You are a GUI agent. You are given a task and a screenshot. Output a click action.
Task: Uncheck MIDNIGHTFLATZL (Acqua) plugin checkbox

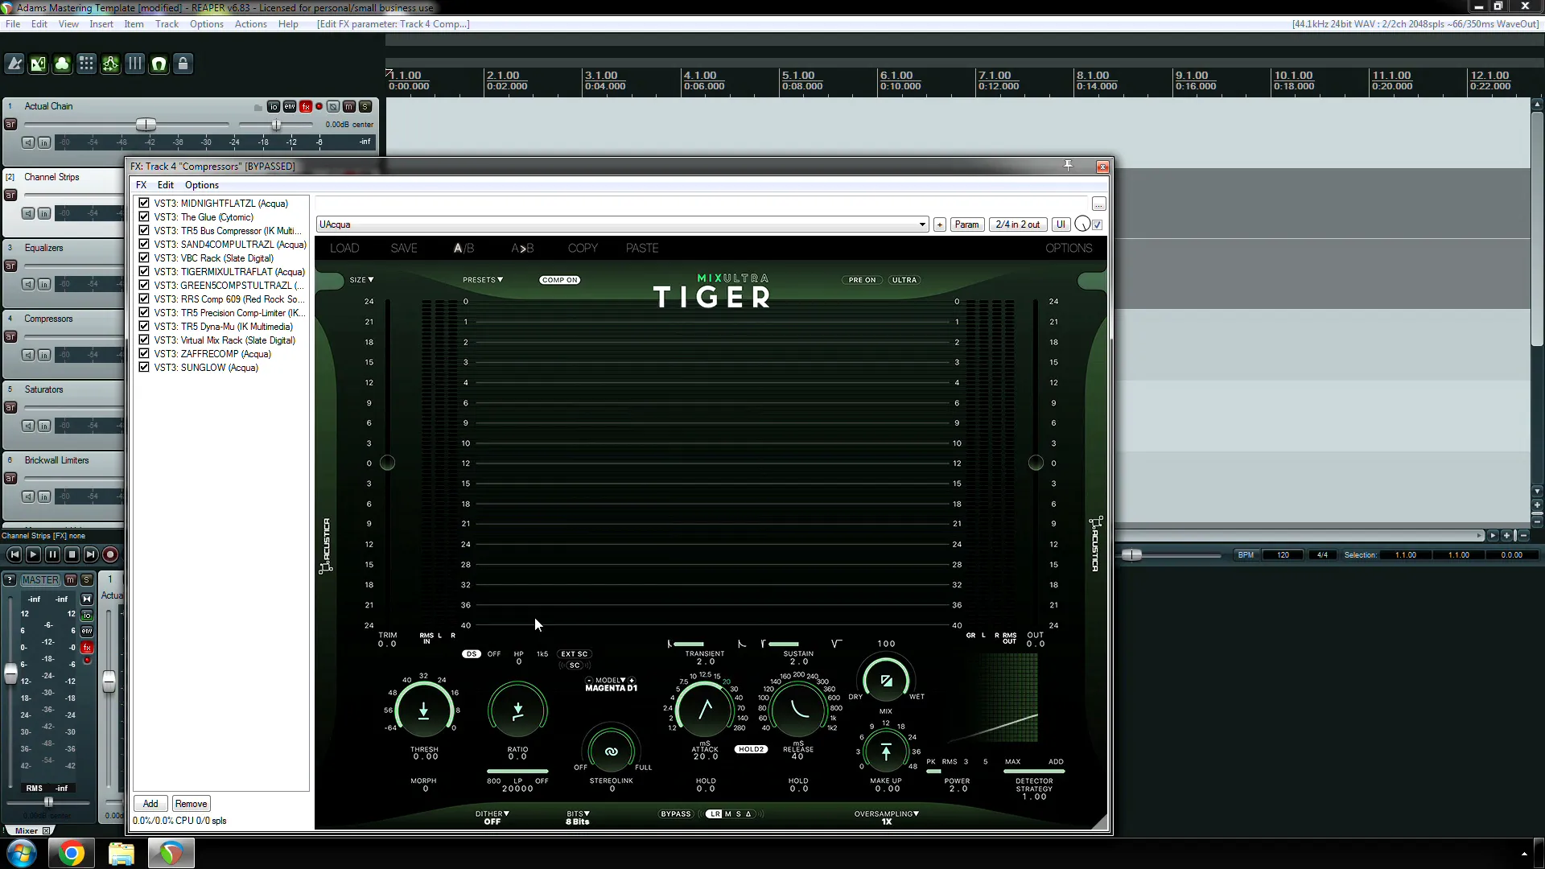click(x=144, y=204)
